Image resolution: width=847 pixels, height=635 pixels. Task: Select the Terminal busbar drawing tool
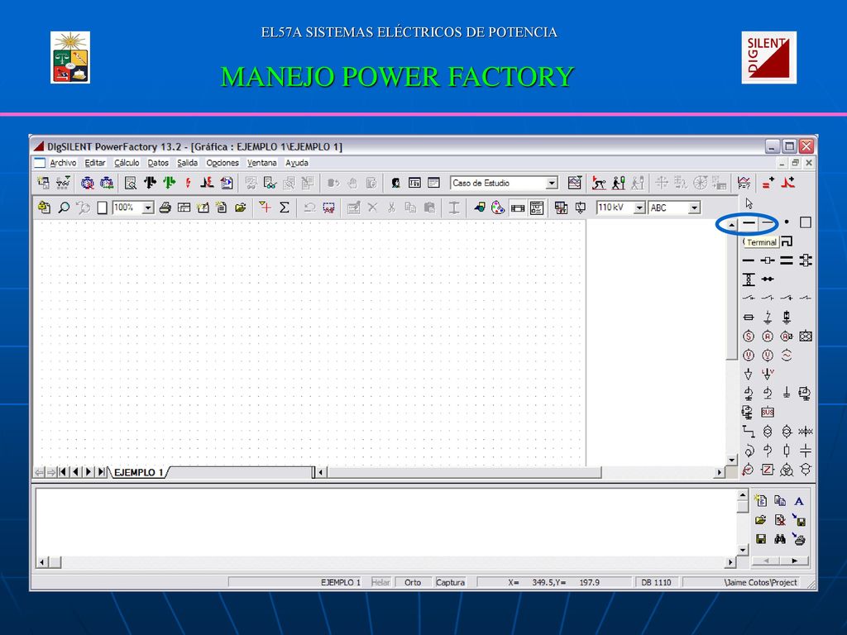pos(749,222)
